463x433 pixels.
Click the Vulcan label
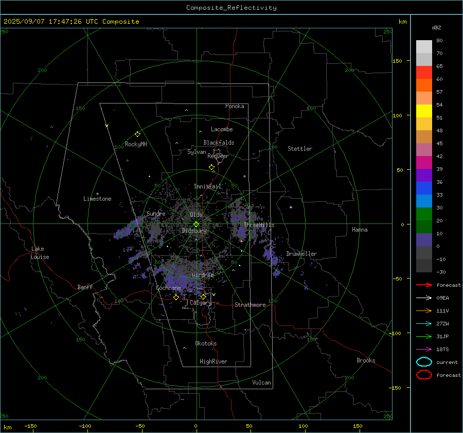pyautogui.click(x=262, y=383)
